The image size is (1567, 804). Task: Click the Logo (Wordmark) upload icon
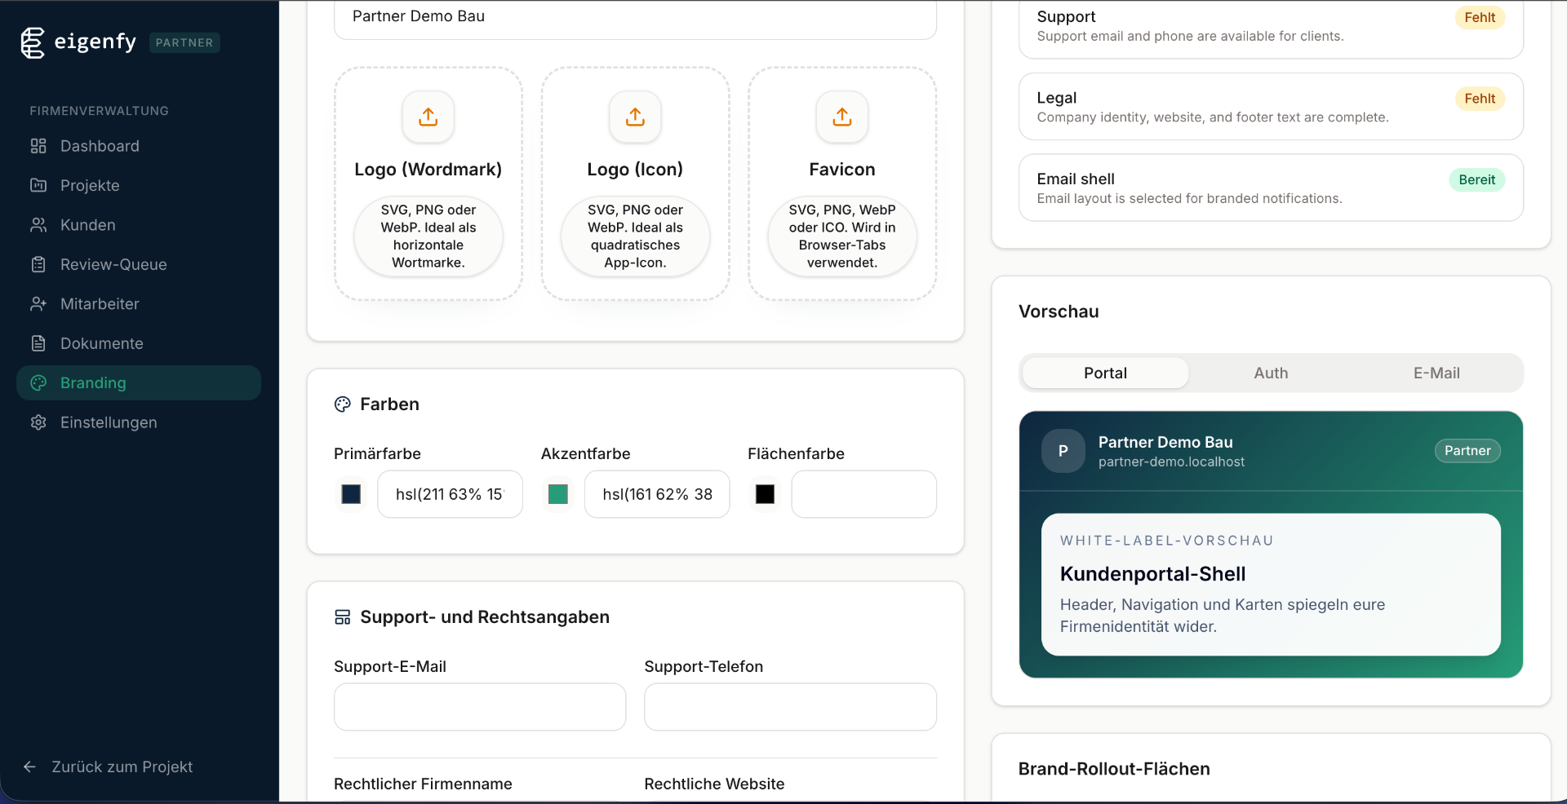[428, 117]
